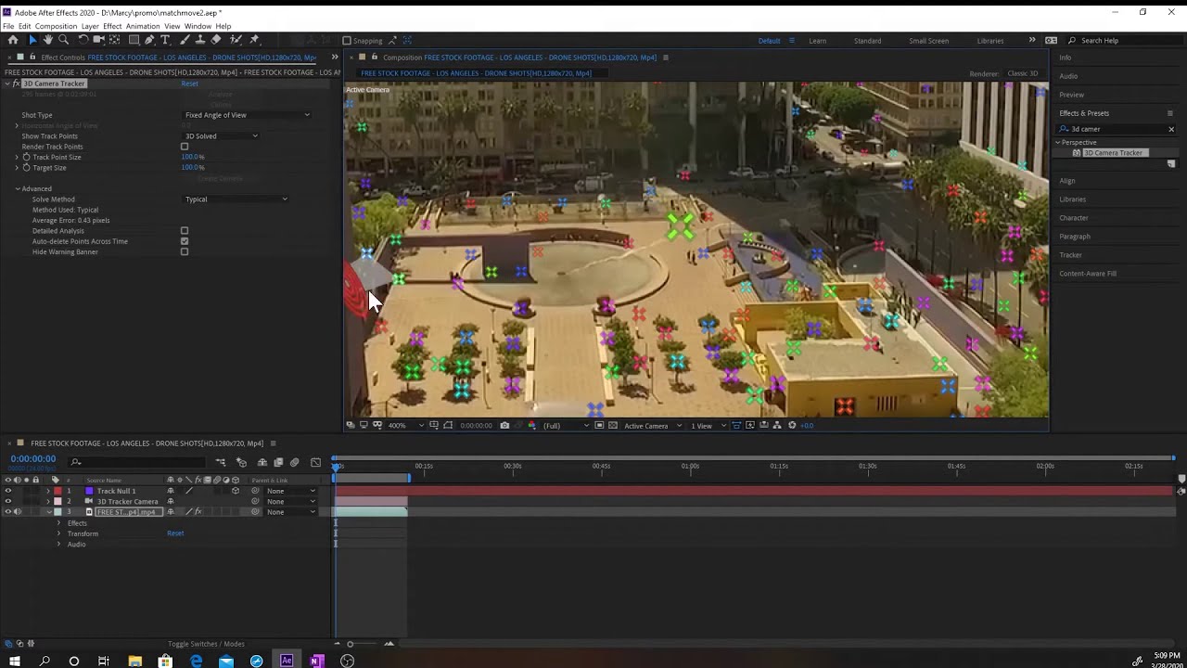
Task: Select the Type tool
Action: [165, 40]
